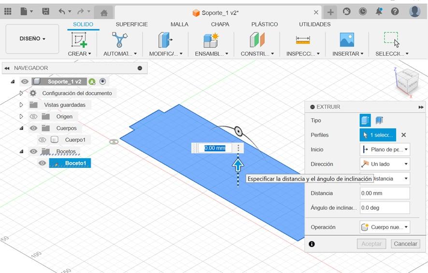This screenshot has width=428, height=273.
Task: Open the Operación Cuerpo nuevo dropdown
Action: tap(385, 227)
